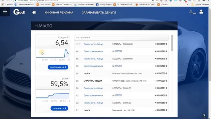Expand the hidden bookmarks chevron
This screenshot has width=211, height=119.
tap(188, 5)
